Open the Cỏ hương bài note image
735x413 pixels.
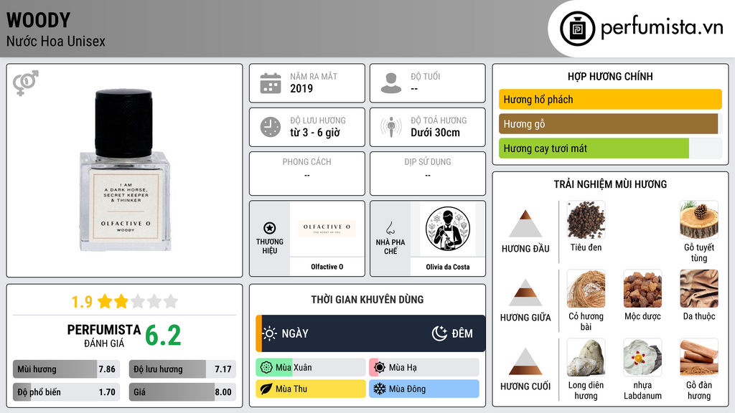click(586, 288)
